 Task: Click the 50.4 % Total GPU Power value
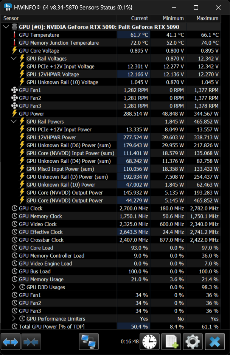coord(140,327)
